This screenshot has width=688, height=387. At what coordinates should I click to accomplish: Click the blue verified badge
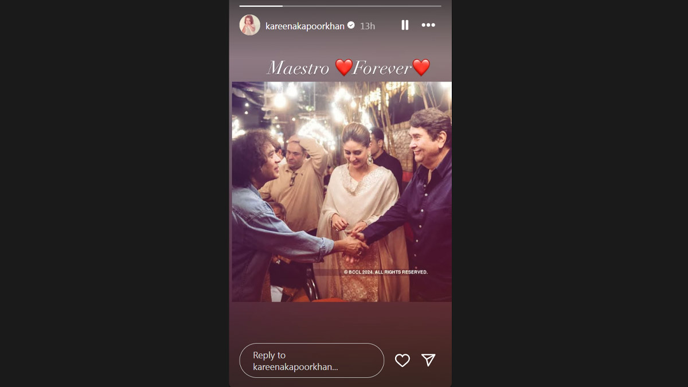[351, 25]
